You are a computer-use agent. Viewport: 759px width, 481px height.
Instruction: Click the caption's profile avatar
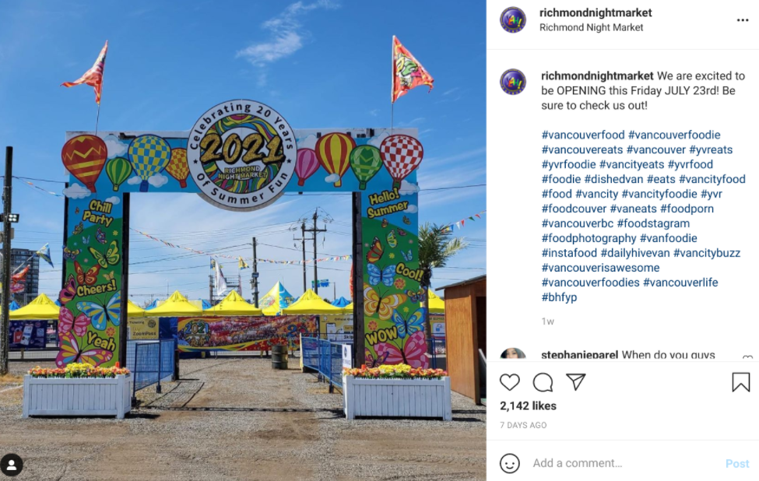pos(512,81)
